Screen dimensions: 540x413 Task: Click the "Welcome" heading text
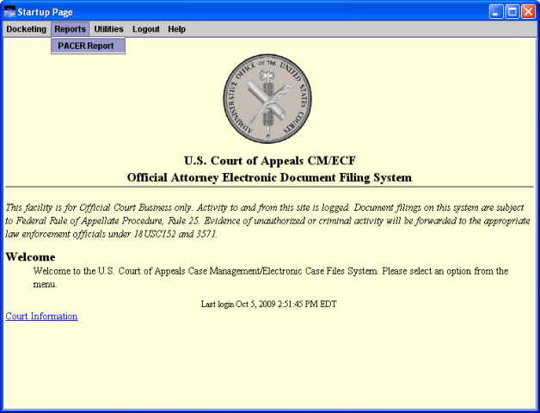coord(30,257)
